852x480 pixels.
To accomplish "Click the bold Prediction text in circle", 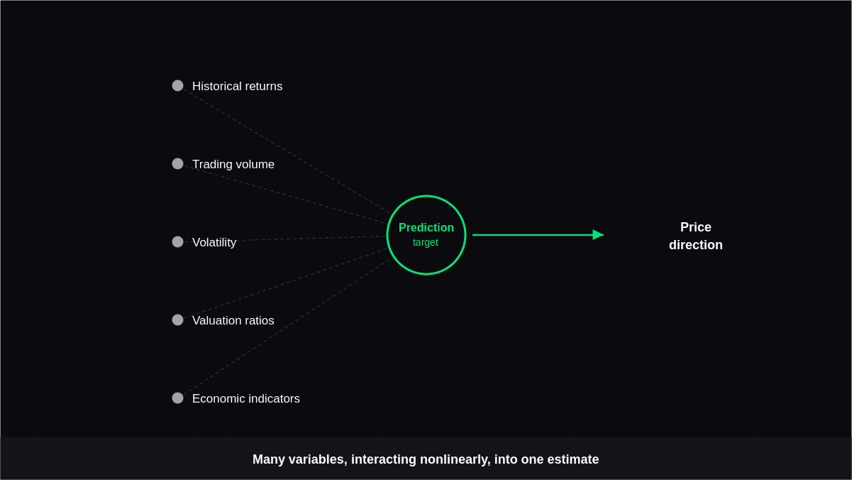I will 426,228.
